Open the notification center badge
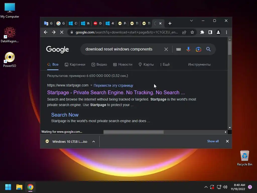Screen dimensions: 257x193 pyautogui.click(x=250, y=187)
